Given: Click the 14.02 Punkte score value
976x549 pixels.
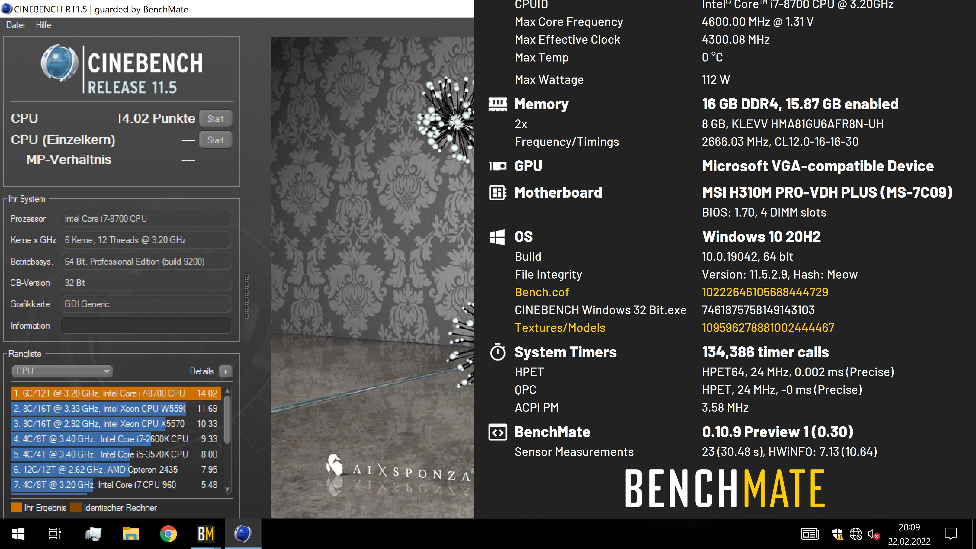Looking at the screenshot, I should tap(157, 119).
